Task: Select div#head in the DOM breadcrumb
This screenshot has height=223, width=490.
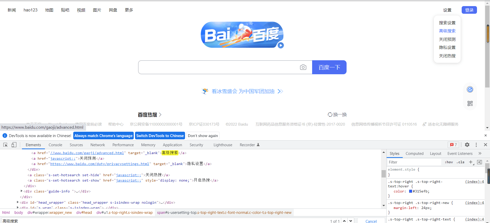Action: tap(84, 213)
